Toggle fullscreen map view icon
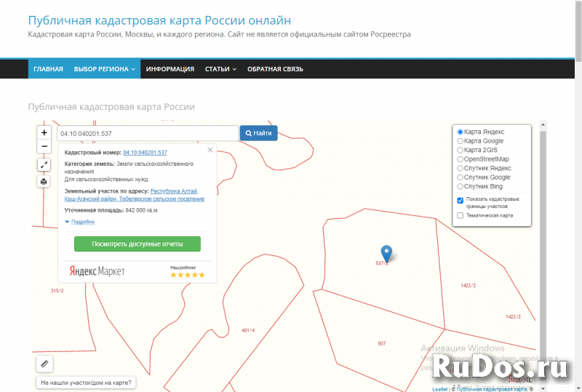 [44, 165]
